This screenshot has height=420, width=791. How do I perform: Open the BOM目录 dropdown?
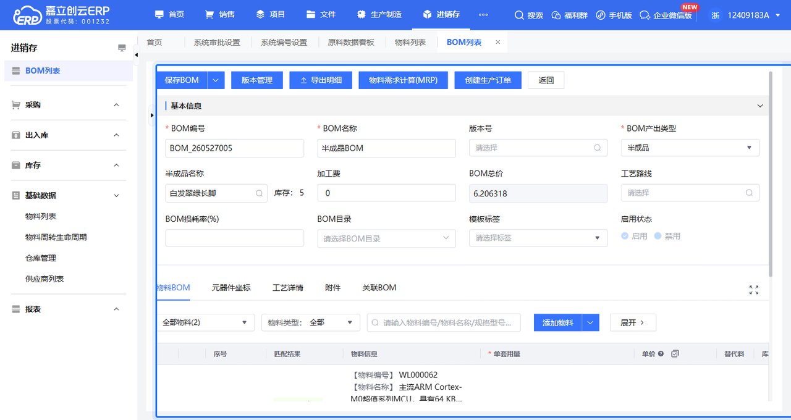(386, 238)
